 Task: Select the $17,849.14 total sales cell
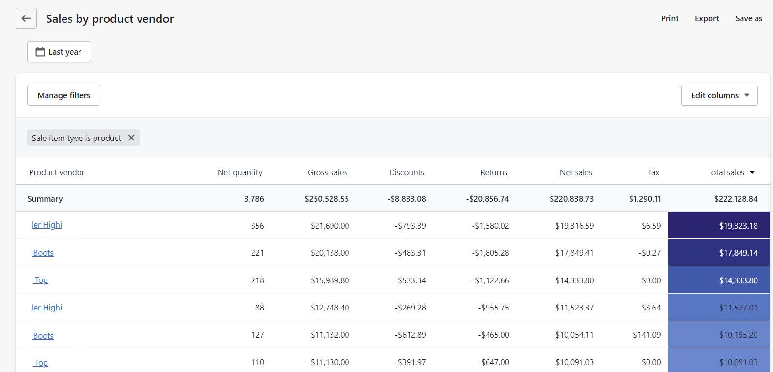[719, 252]
